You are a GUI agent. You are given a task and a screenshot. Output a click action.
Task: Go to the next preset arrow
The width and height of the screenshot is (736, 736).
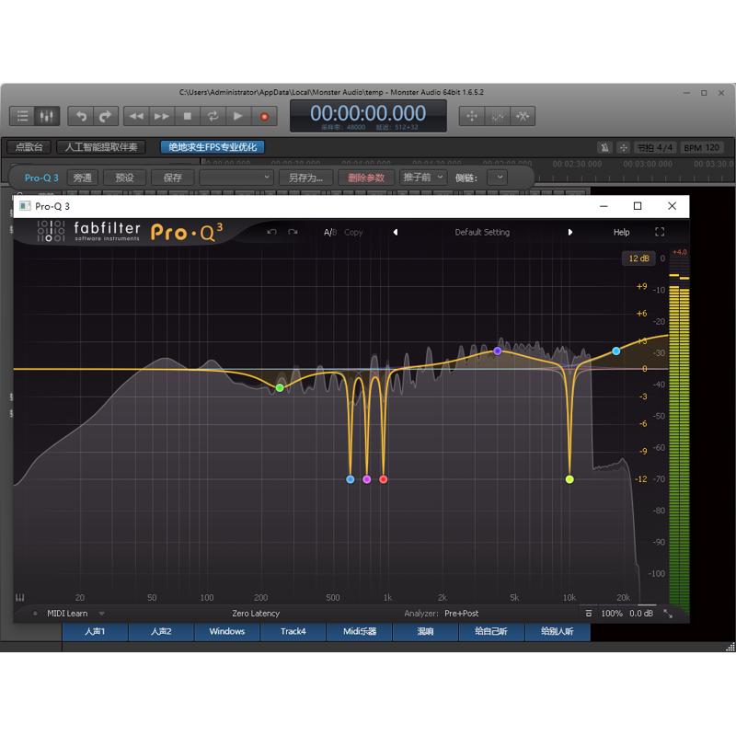coord(569,232)
